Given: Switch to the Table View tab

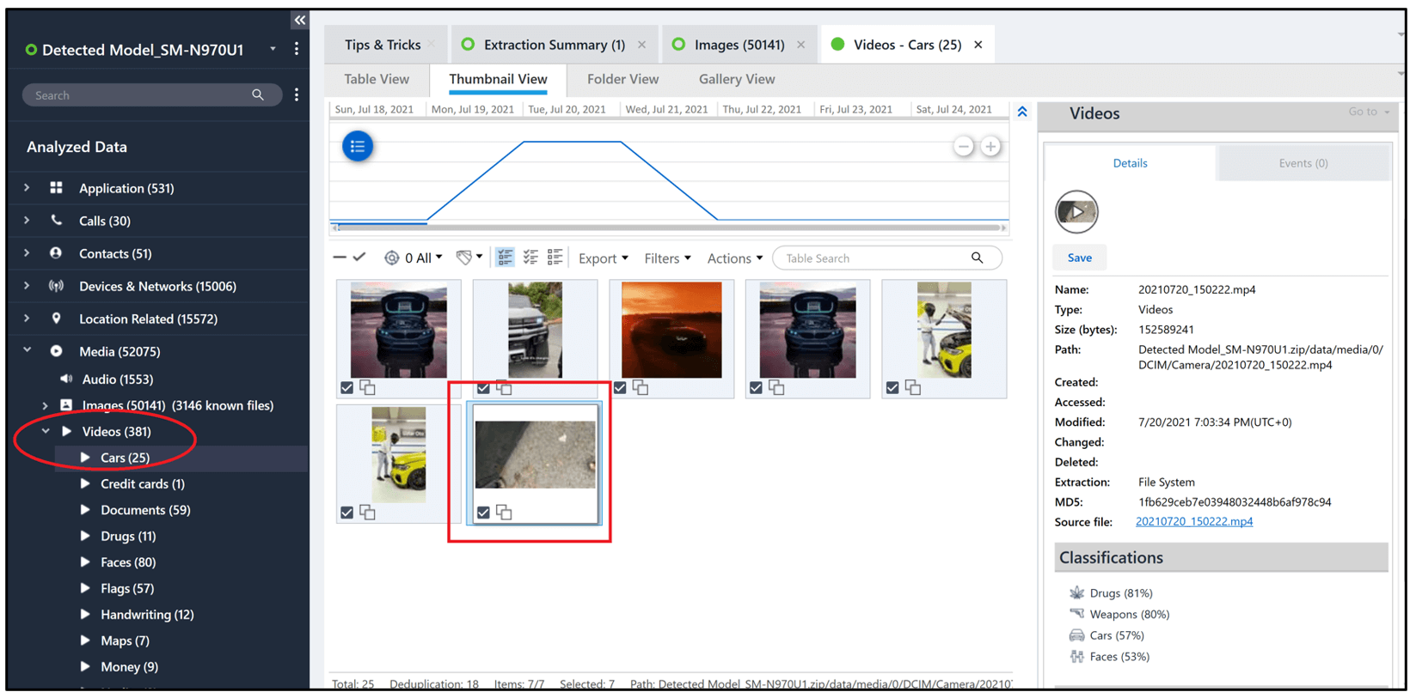Looking at the screenshot, I should point(377,79).
